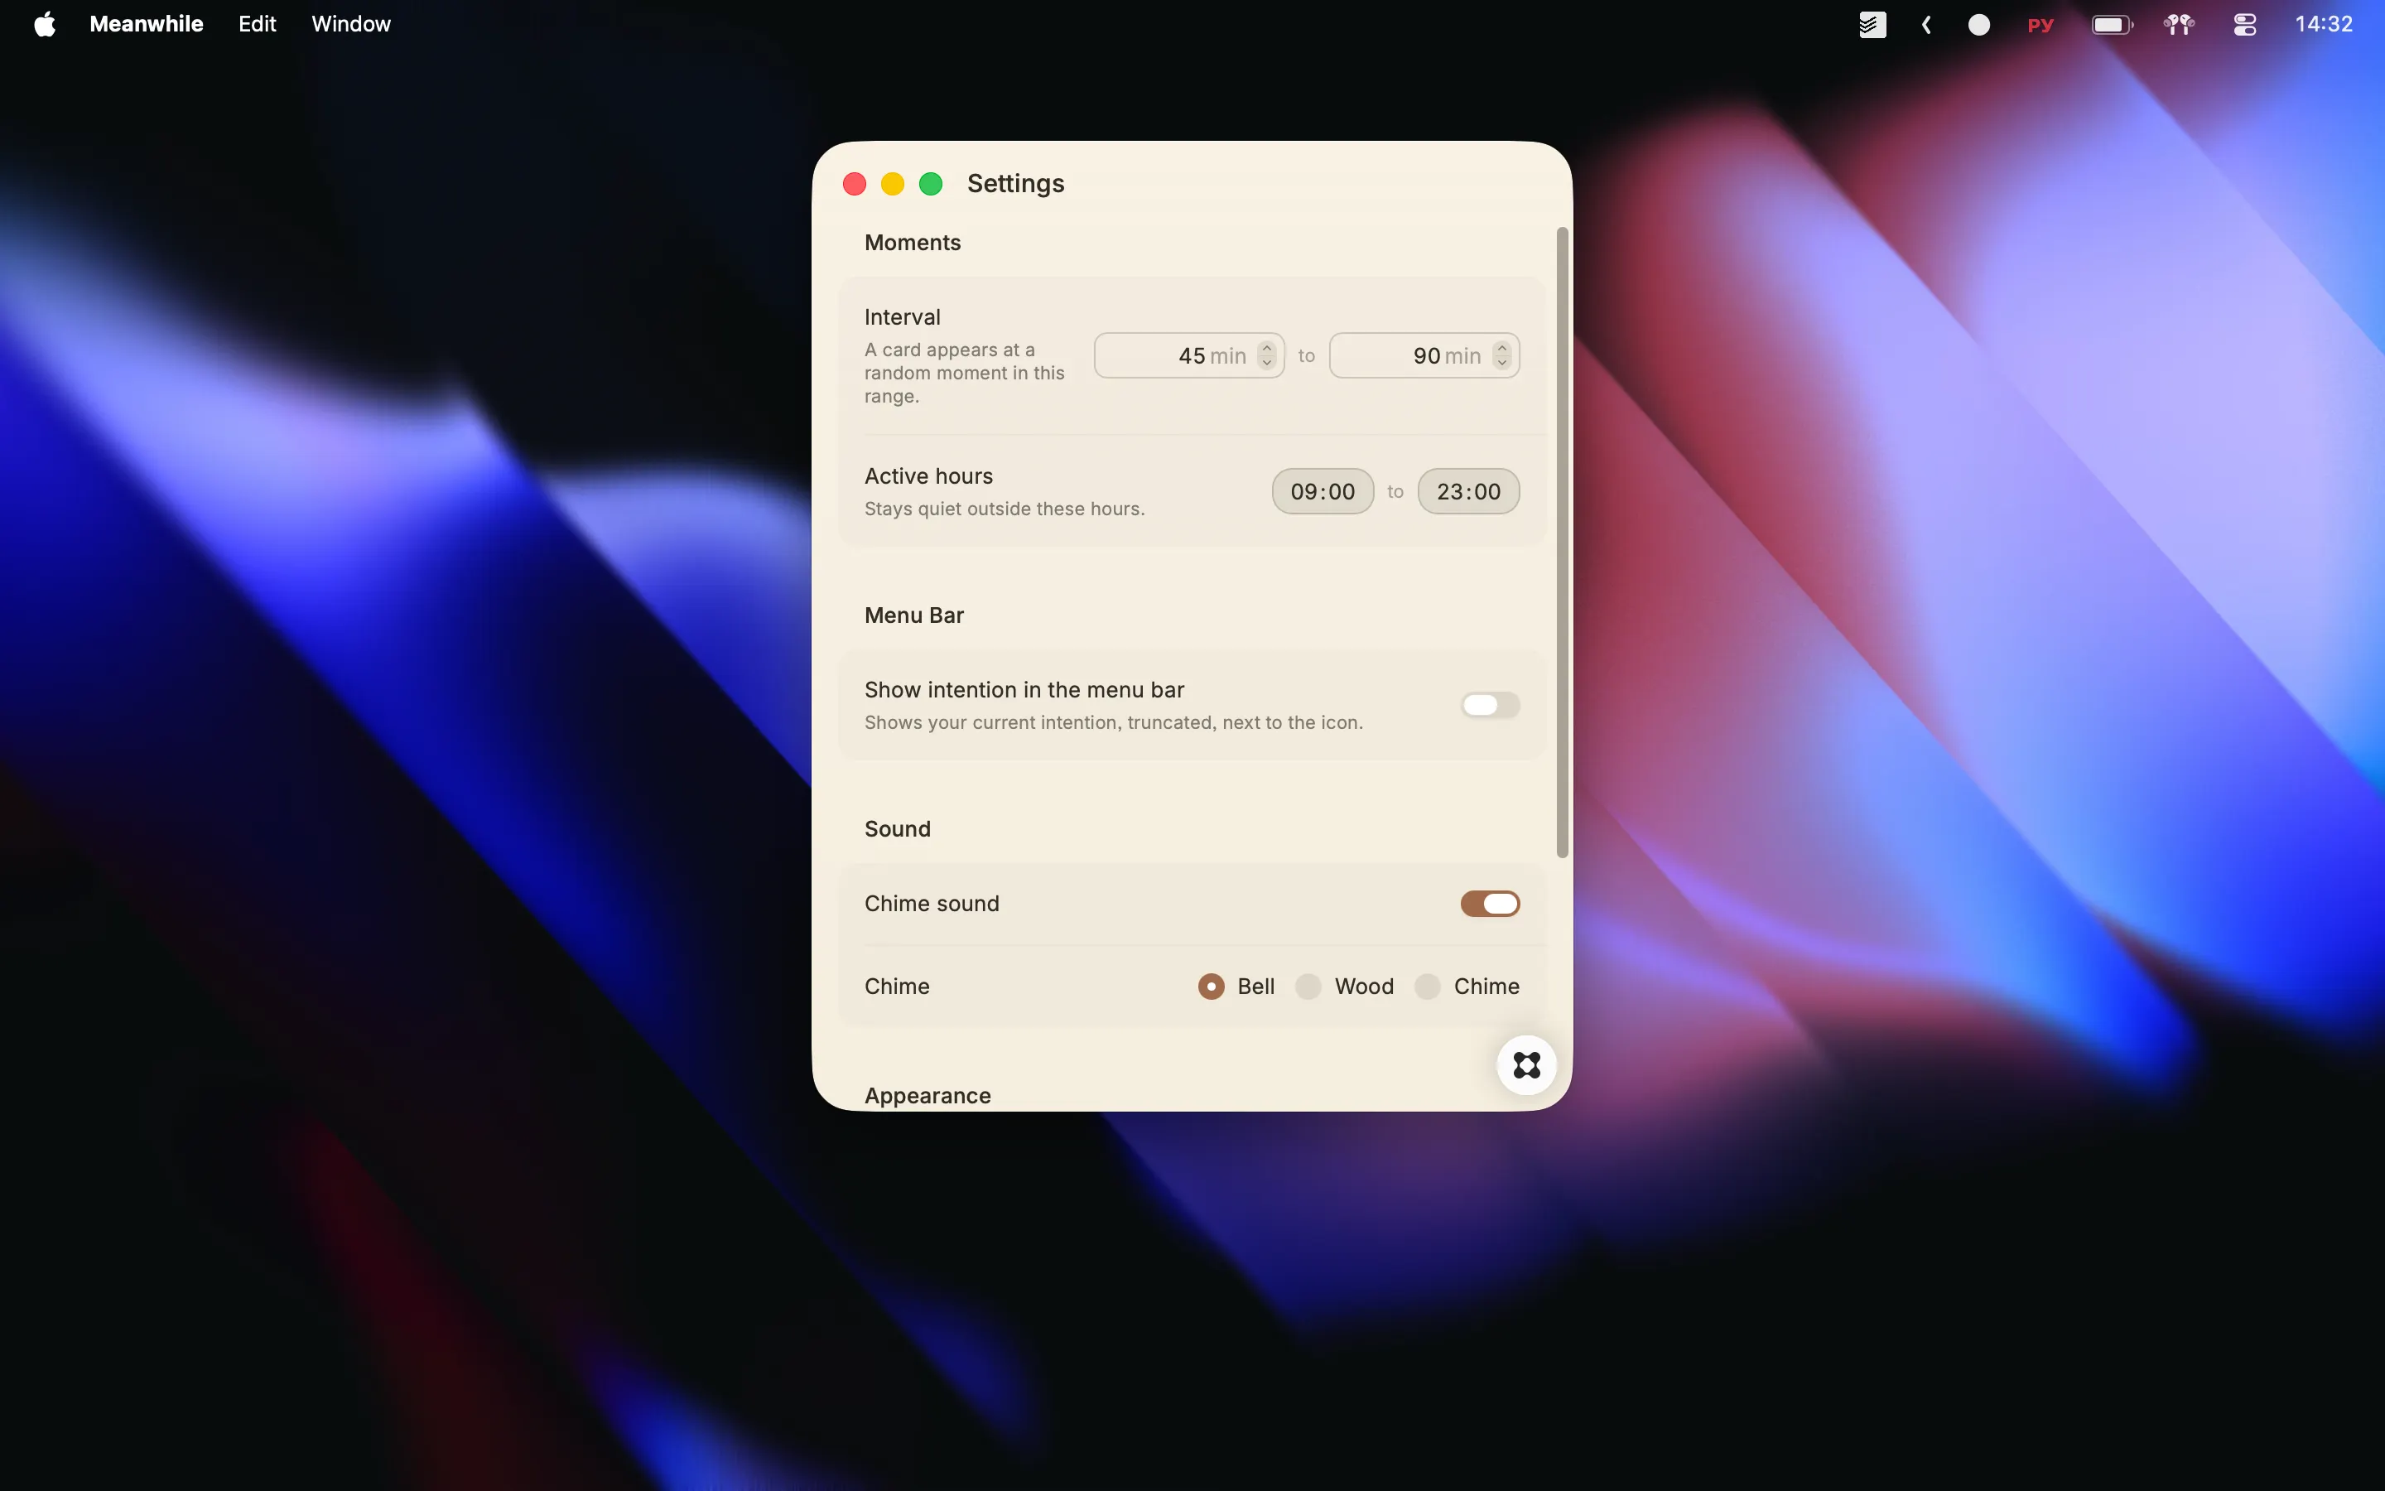Minimize the Settings window with yellow button
Image resolution: width=2385 pixels, height=1491 pixels.
(x=892, y=185)
